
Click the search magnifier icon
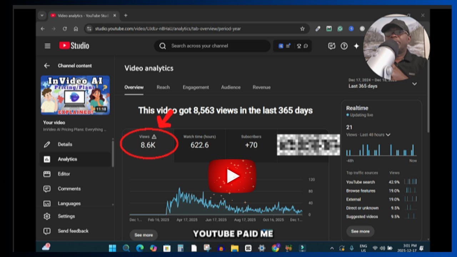(163, 46)
